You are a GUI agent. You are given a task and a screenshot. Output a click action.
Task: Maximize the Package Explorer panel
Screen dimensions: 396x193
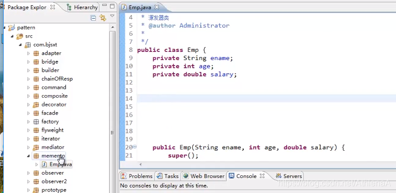(x=113, y=6)
